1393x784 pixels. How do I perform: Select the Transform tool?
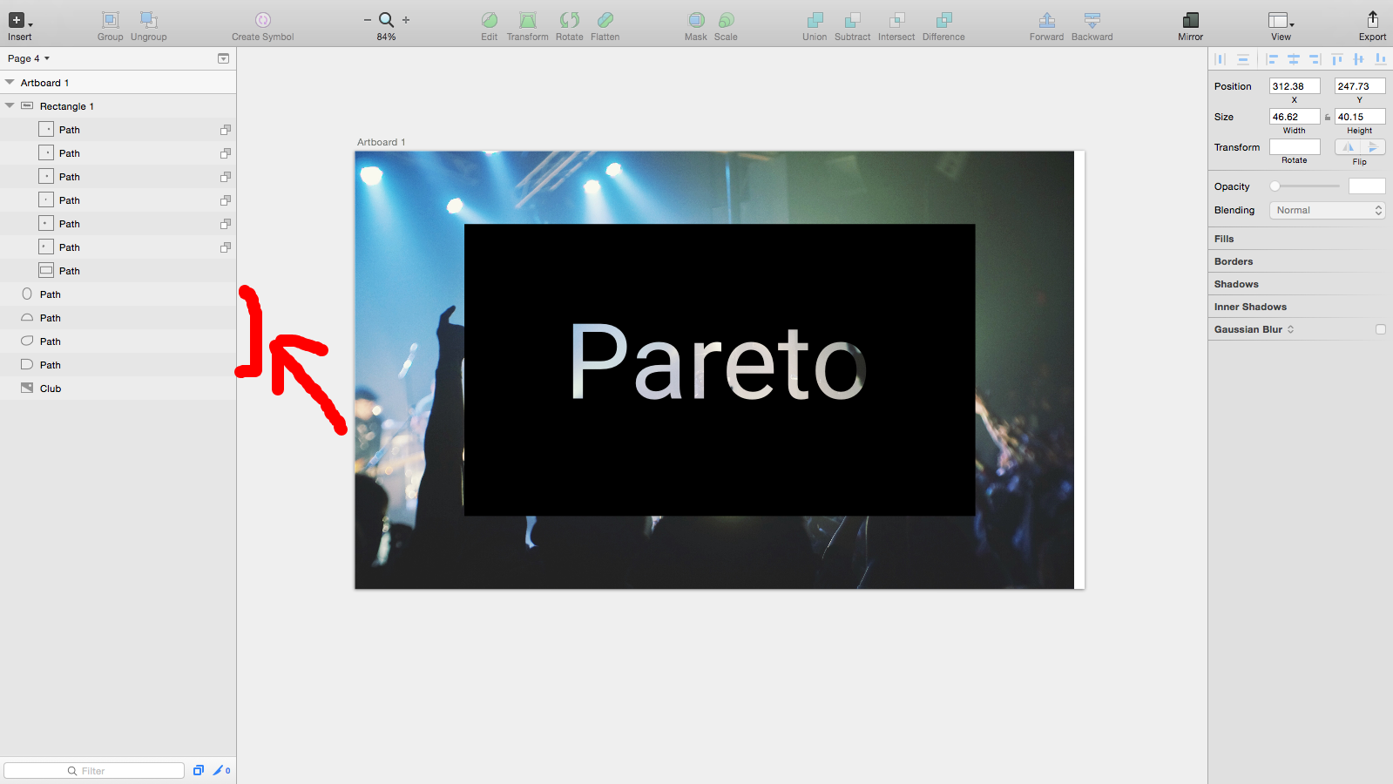(x=528, y=20)
